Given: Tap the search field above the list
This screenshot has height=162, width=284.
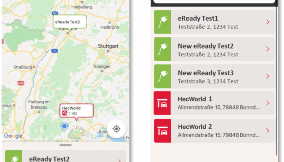Looking at the screenshot, I should (x=214, y=2).
